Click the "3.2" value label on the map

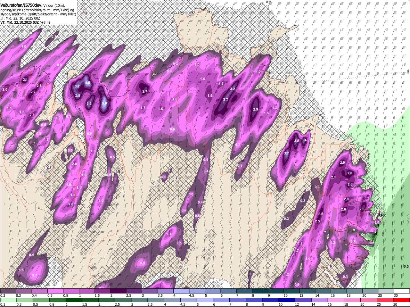point(233,89)
